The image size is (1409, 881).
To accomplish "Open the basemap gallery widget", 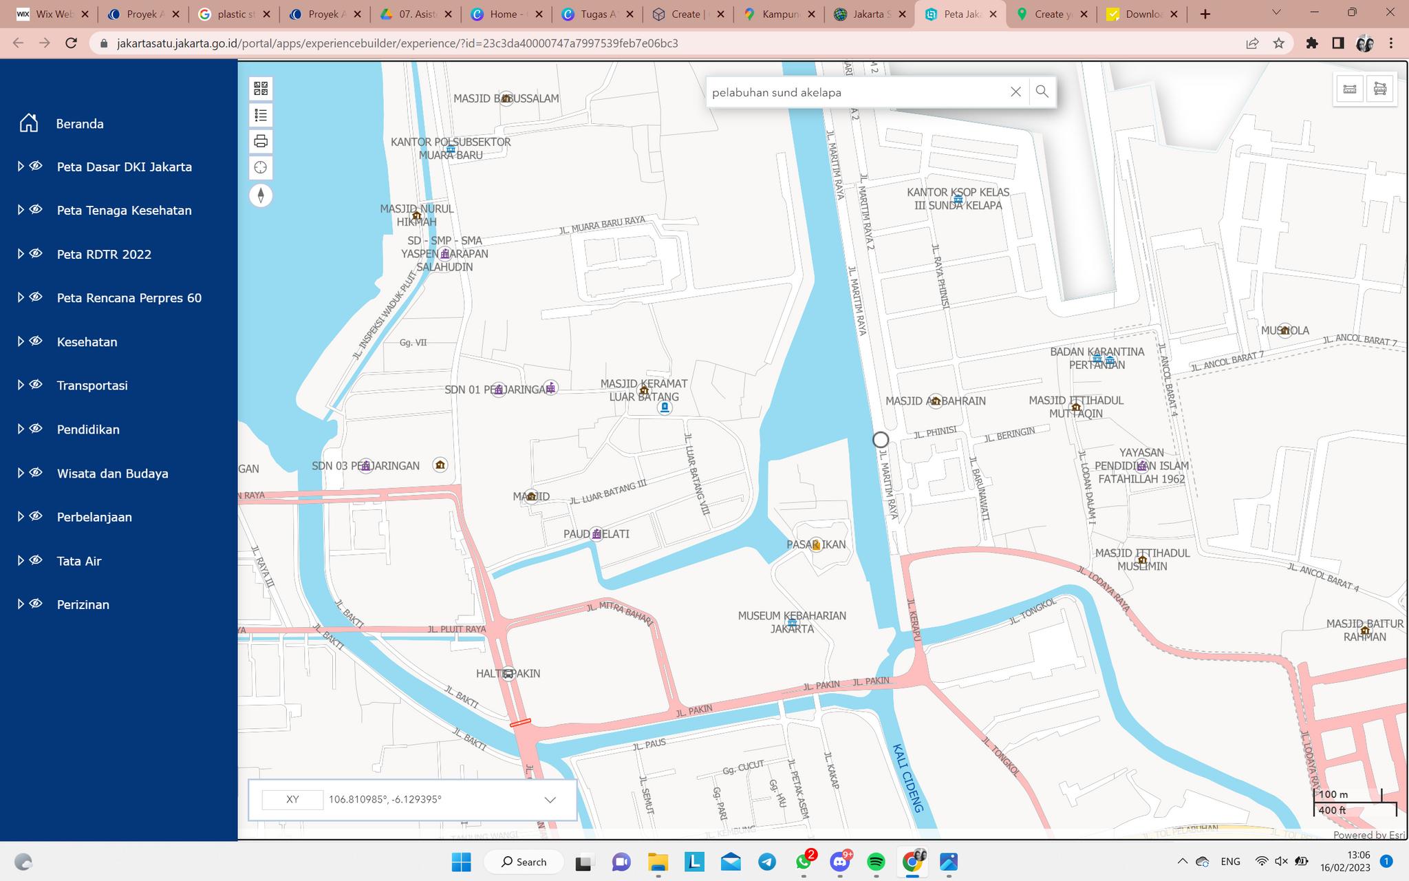I will tap(261, 88).
